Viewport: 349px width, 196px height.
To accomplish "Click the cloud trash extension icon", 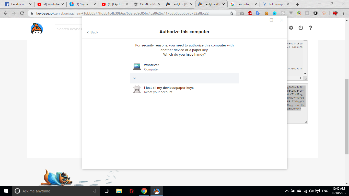I will click(324, 13).
